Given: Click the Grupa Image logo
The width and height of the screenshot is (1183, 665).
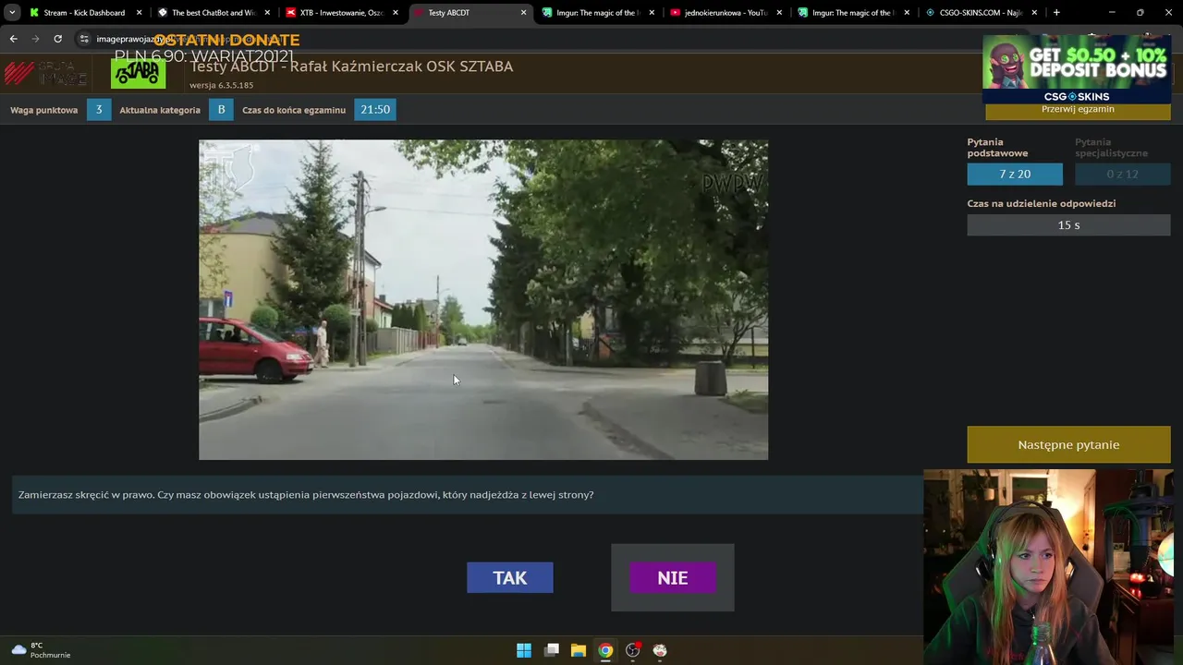Looking at the screenshot, I should pyautogui.click(x=45, y=73).
